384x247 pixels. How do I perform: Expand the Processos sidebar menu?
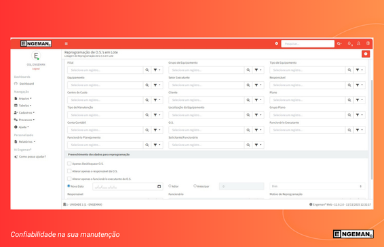24,120
